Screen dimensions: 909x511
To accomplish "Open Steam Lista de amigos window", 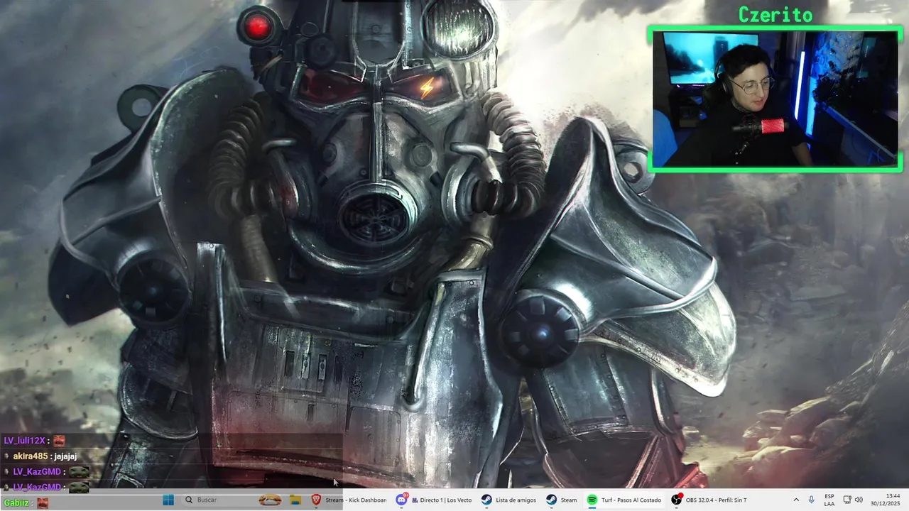I will 508,500.
